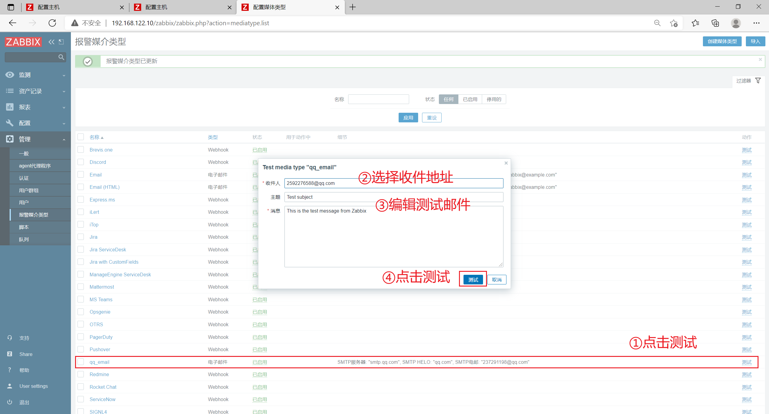Collapse the sidebar with double-arrow icon
769x414 pixels.
coord(51,42)
